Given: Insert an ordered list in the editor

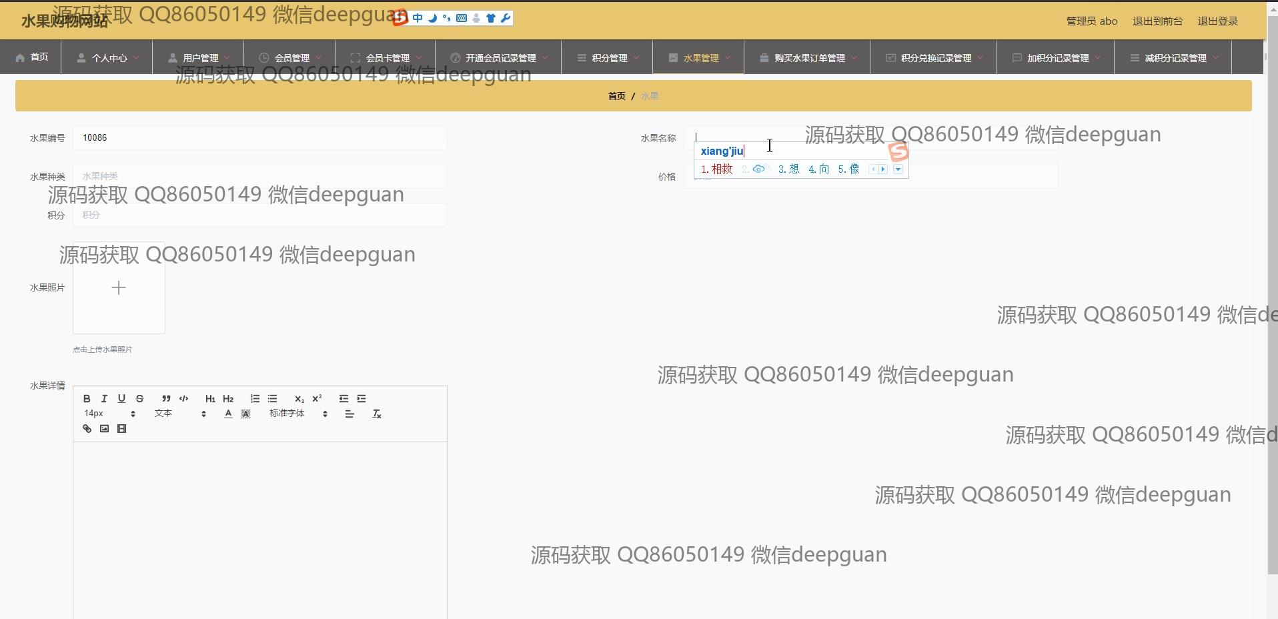Looking at the screenshot, I should click(x=255, y=398).
